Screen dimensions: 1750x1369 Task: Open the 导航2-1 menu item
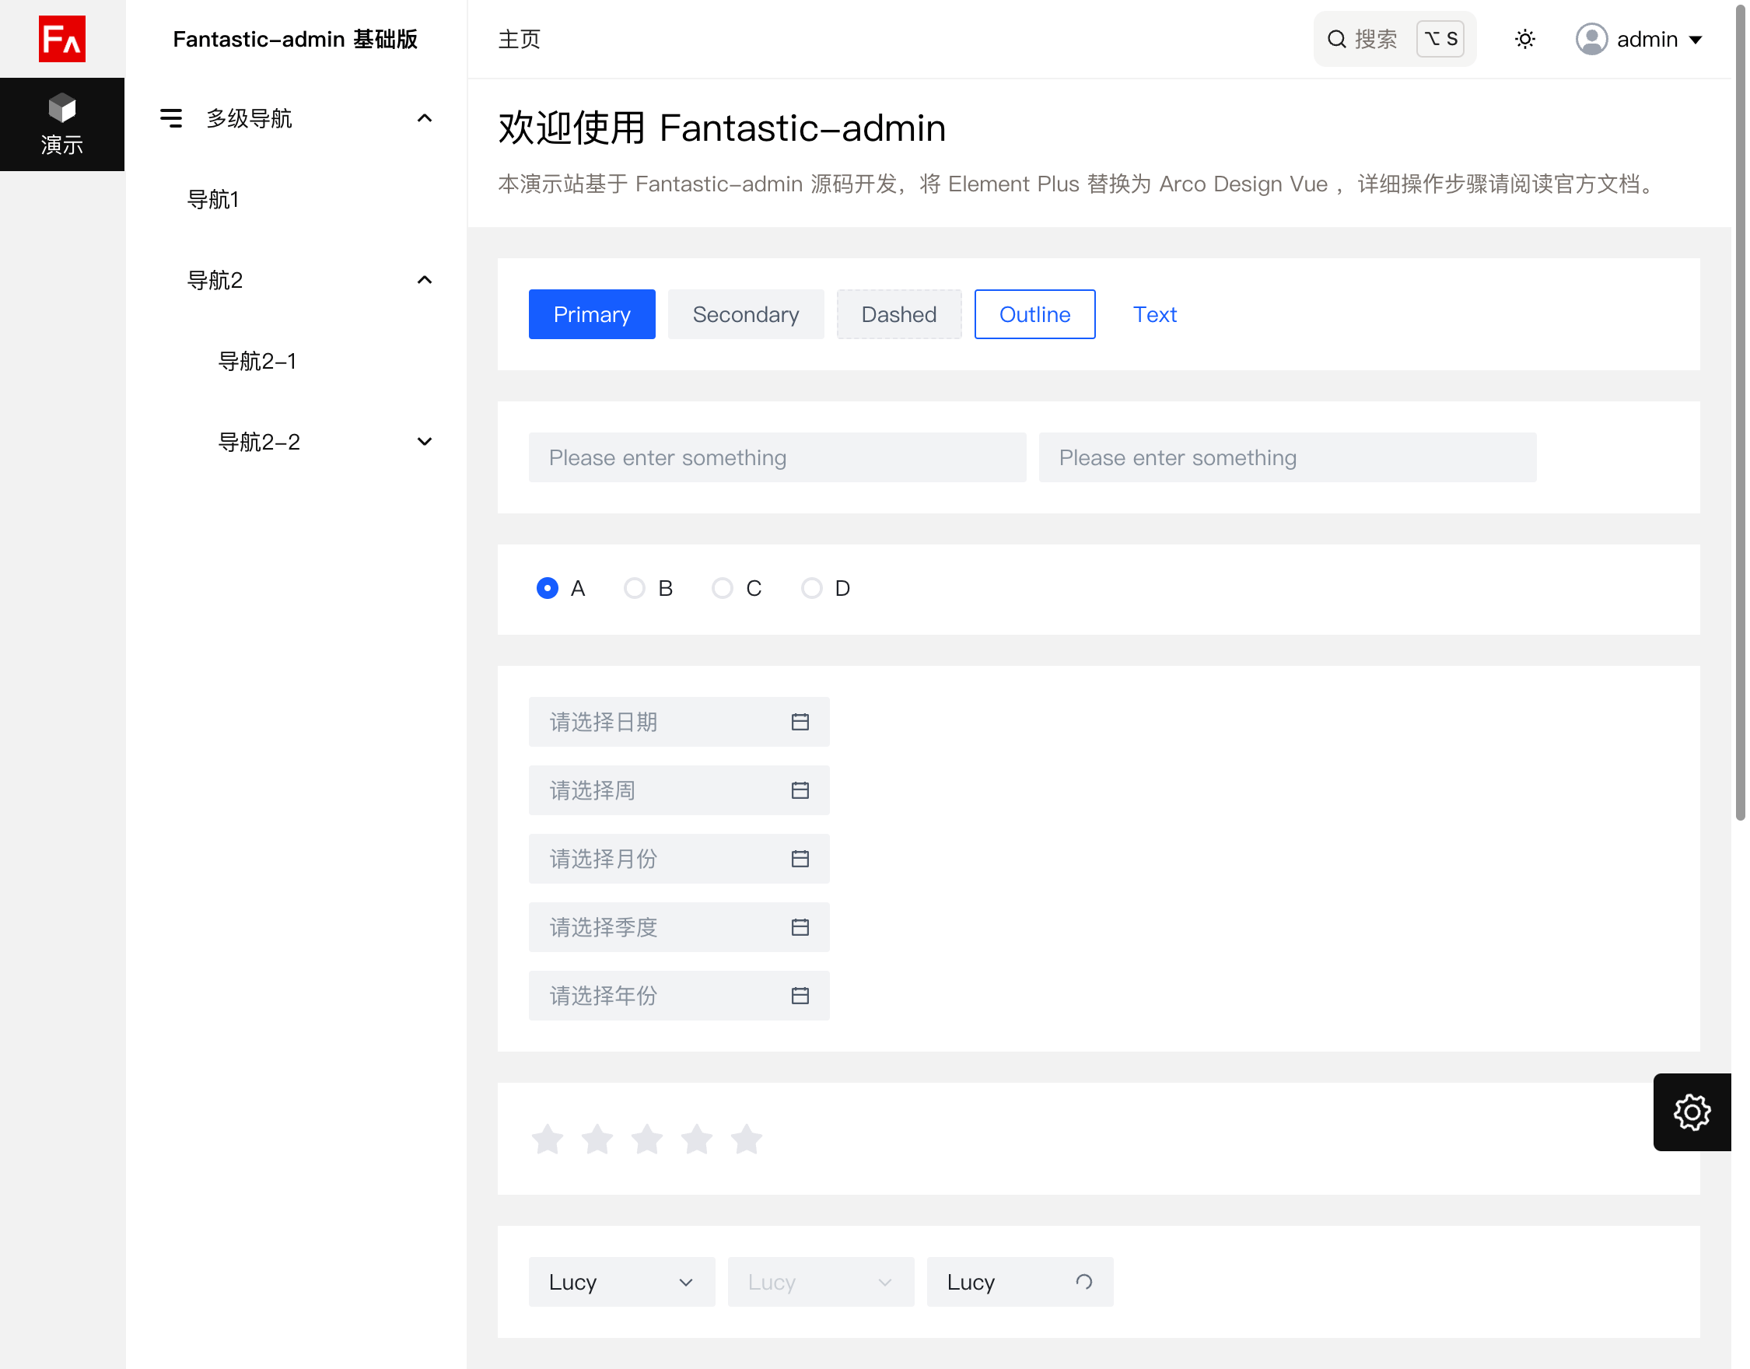[x=257, y=362]
